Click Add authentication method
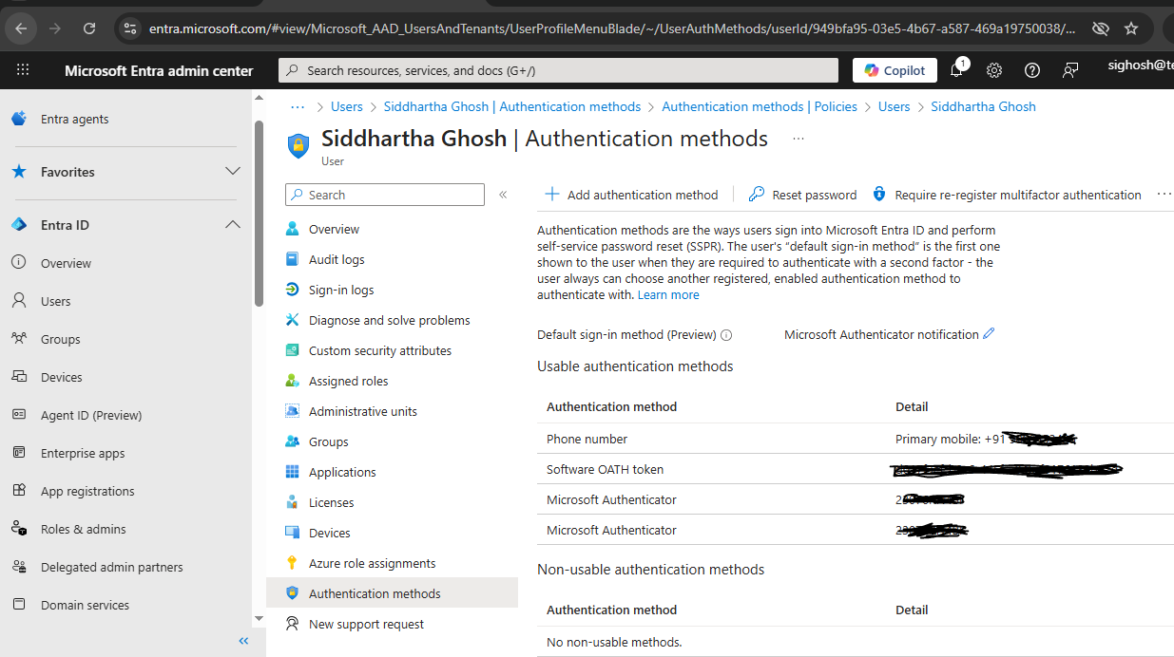This screenshot has height=657, width=1174. click(631, 195)
